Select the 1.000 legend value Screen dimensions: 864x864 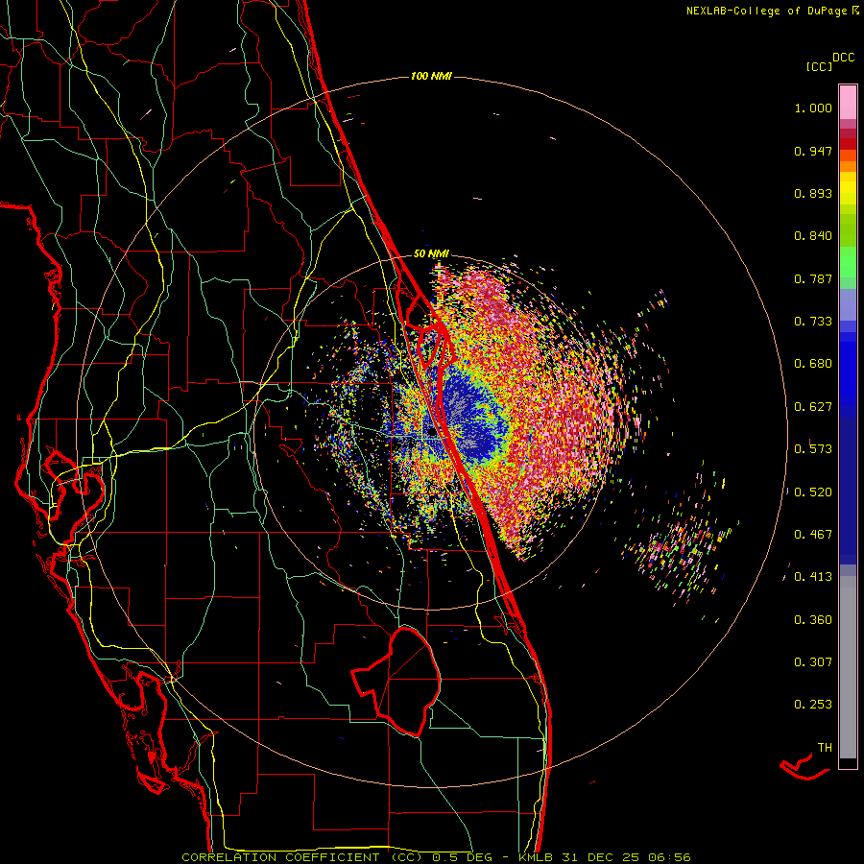tap(813, 108)
